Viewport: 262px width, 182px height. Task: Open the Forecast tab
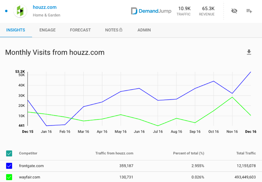[80, 30]
